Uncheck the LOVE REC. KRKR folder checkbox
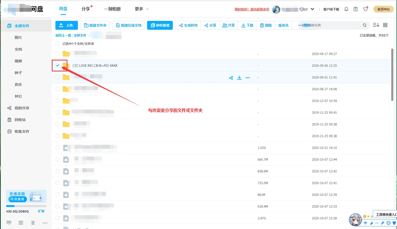This screenshot has height=229, width=397. tap(57, 65)
